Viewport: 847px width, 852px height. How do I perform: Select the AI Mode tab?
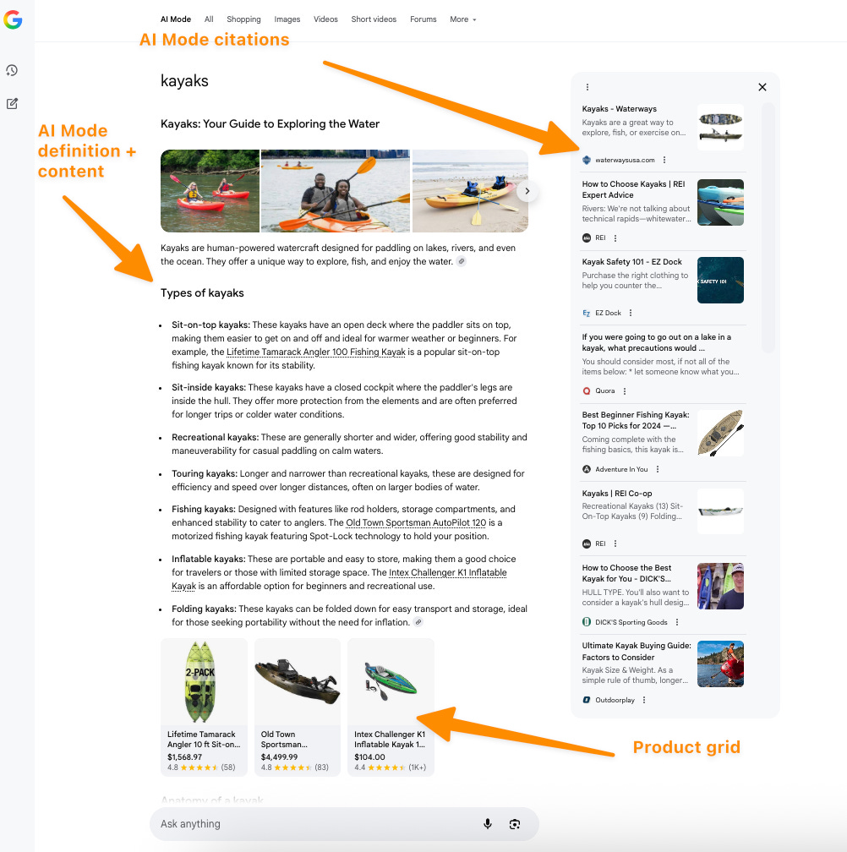(176, 19)
